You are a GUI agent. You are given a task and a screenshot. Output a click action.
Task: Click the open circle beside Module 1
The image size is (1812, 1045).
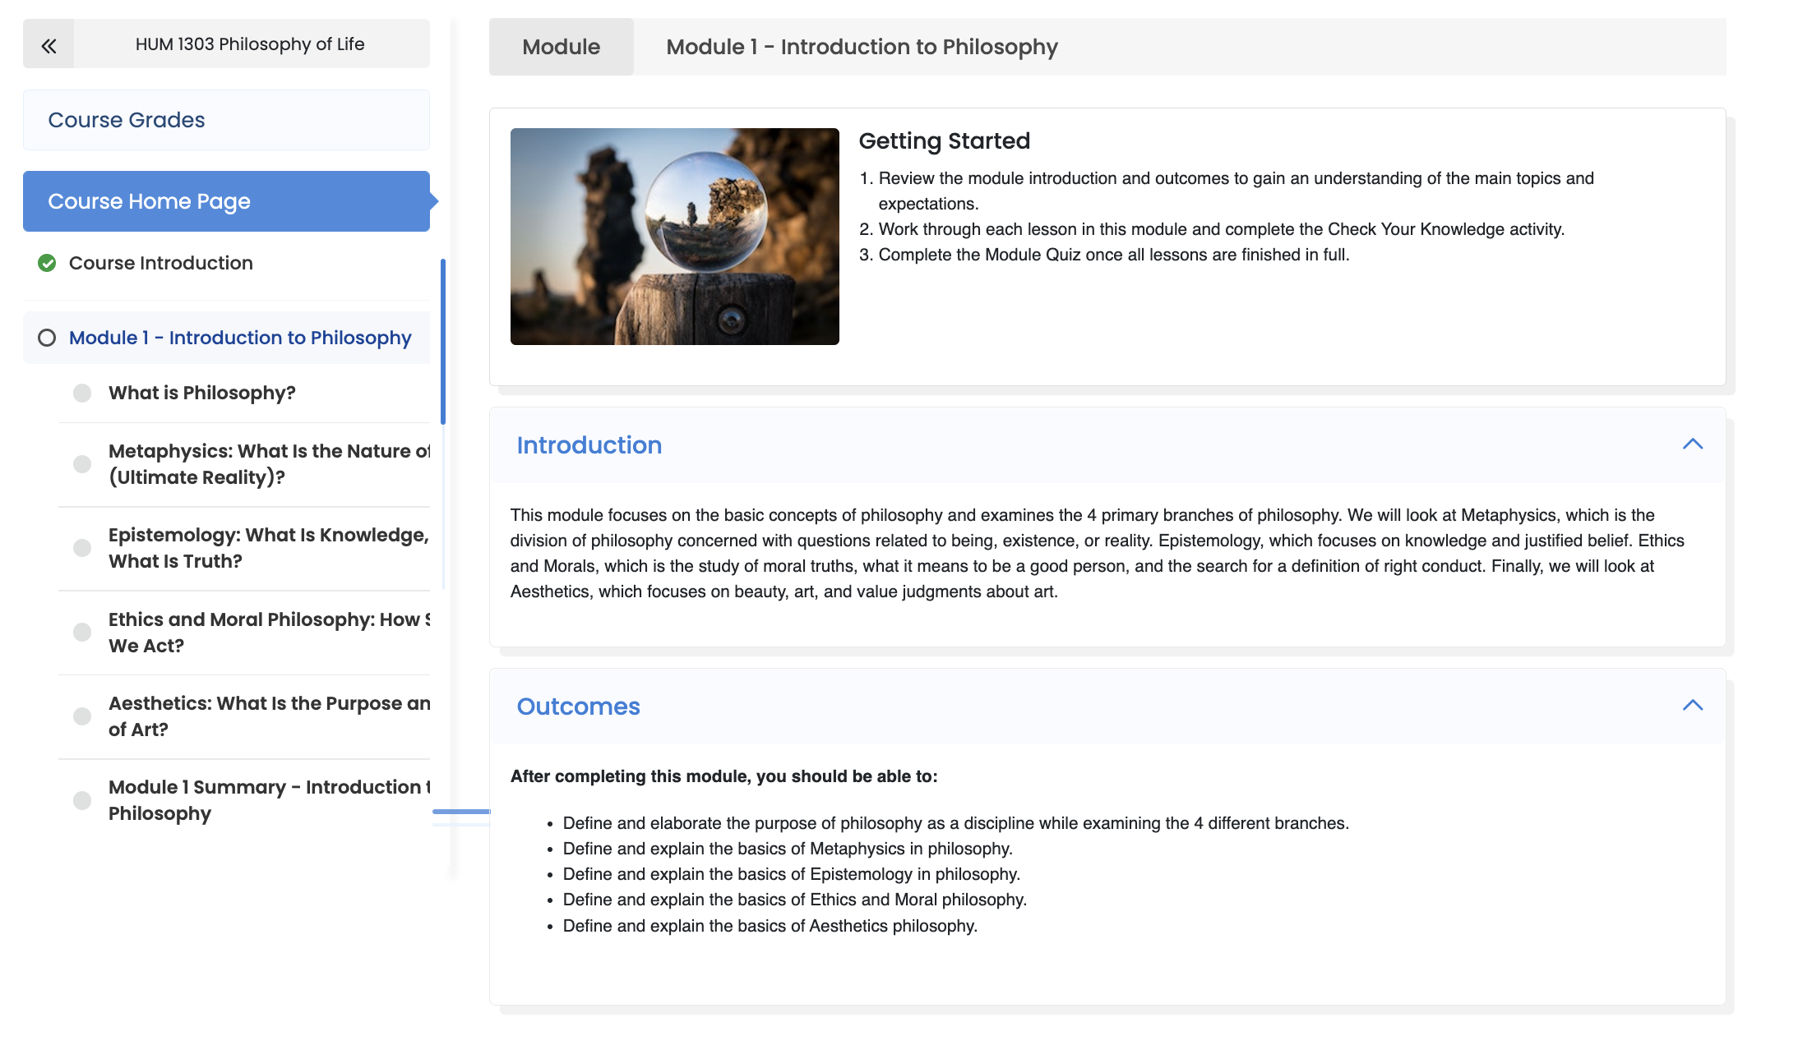(47, 338)
